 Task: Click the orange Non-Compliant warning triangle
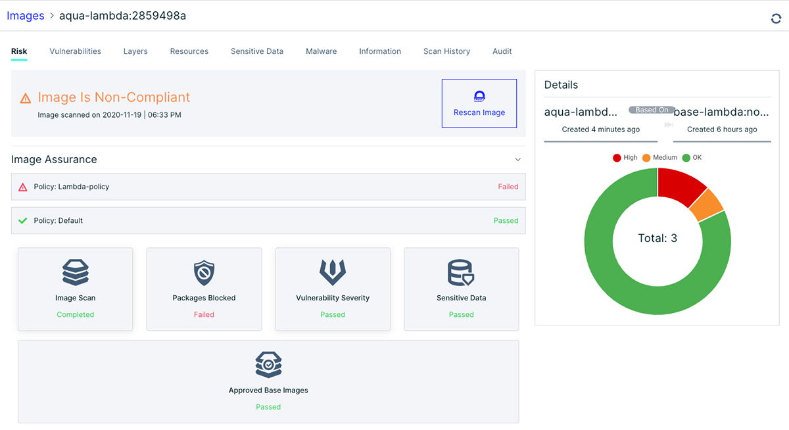(x=26, y=99)
